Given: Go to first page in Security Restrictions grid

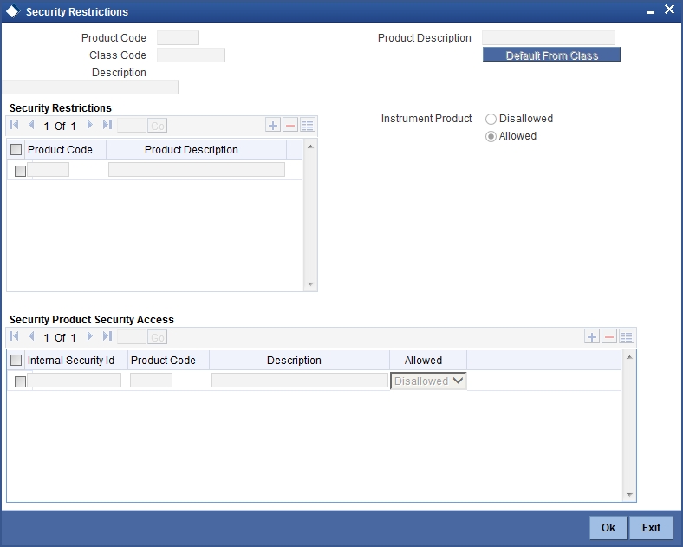Looking at the screenshot, I should (14, 125).
